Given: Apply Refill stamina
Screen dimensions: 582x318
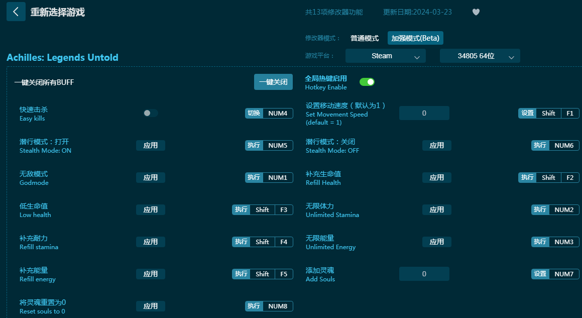Looking at the screenshot, I should (151, 242).
